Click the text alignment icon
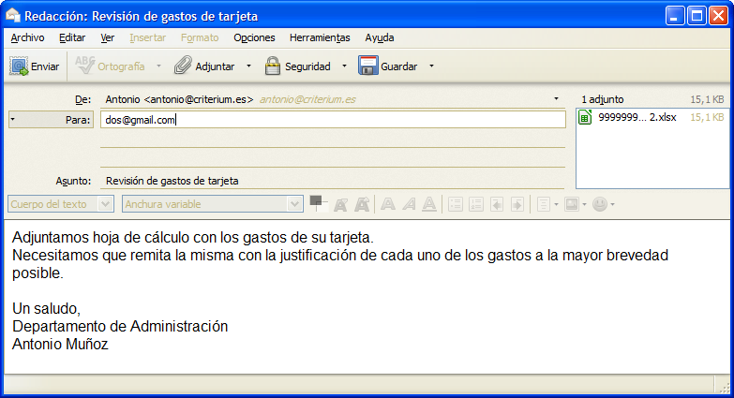The image size is (734, 398). 543,204
